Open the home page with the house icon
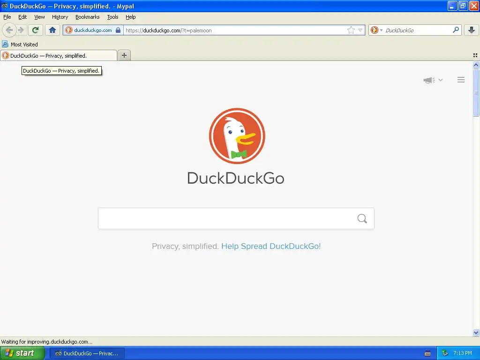The image size is (480, 360). [52, 30]
